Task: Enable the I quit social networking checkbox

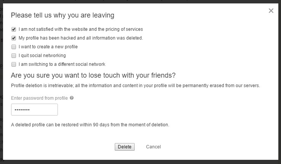Action: pyautogui.click(x=14, y=56)
